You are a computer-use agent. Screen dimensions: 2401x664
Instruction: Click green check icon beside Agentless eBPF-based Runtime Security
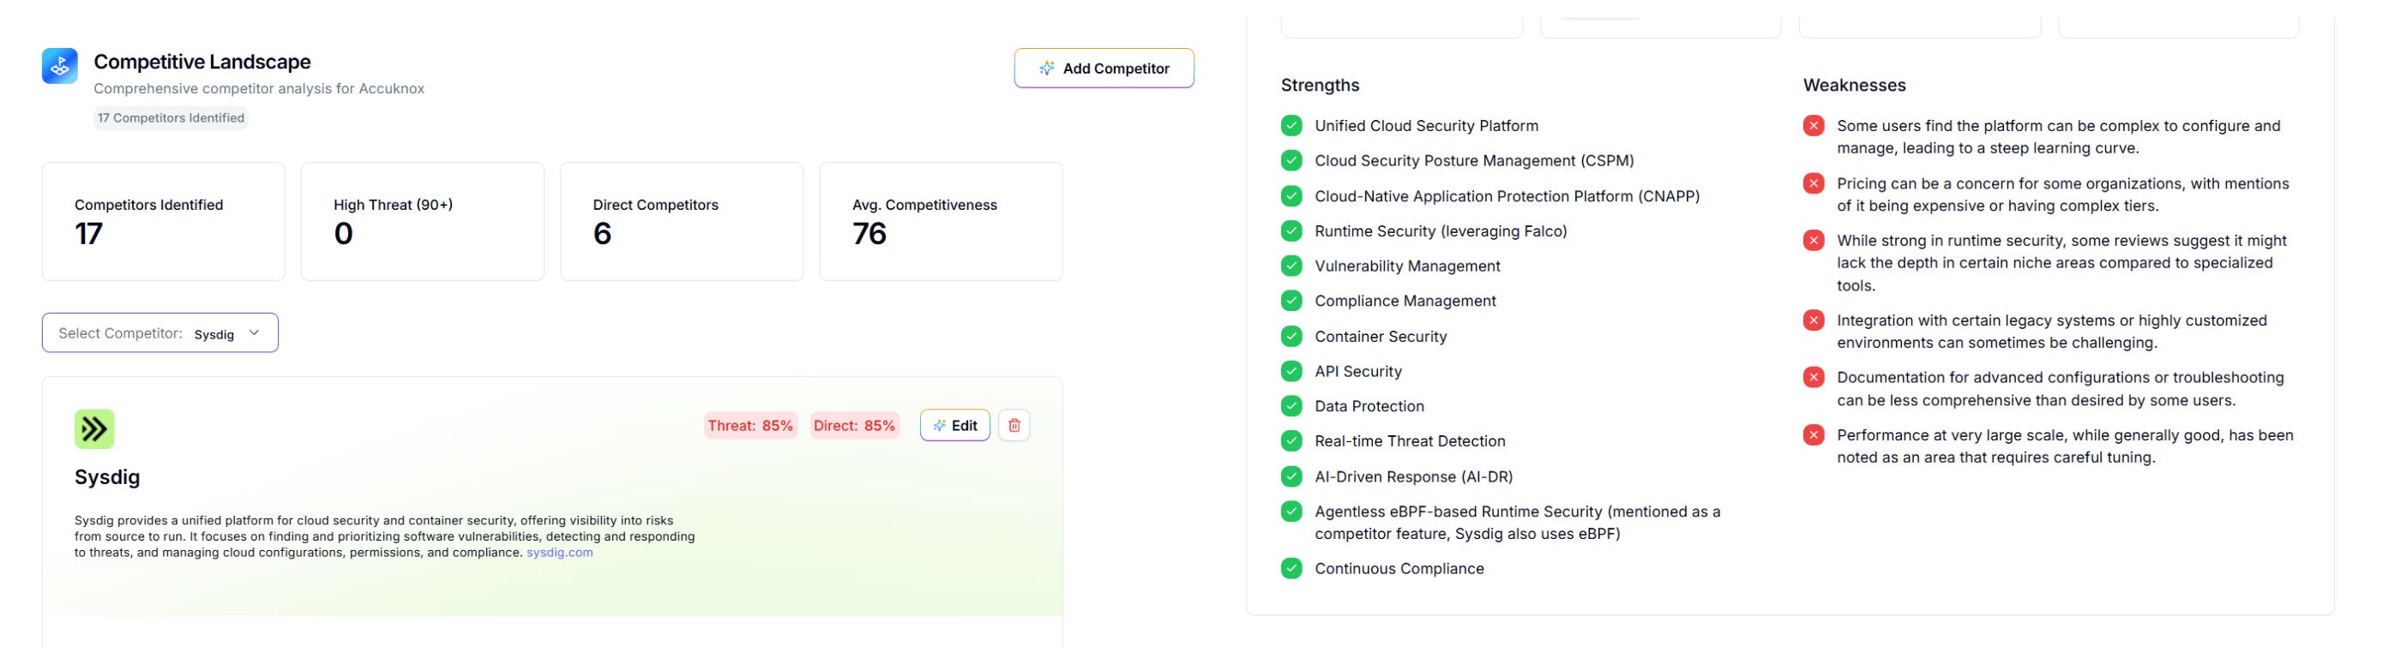tap(1291, 511)
